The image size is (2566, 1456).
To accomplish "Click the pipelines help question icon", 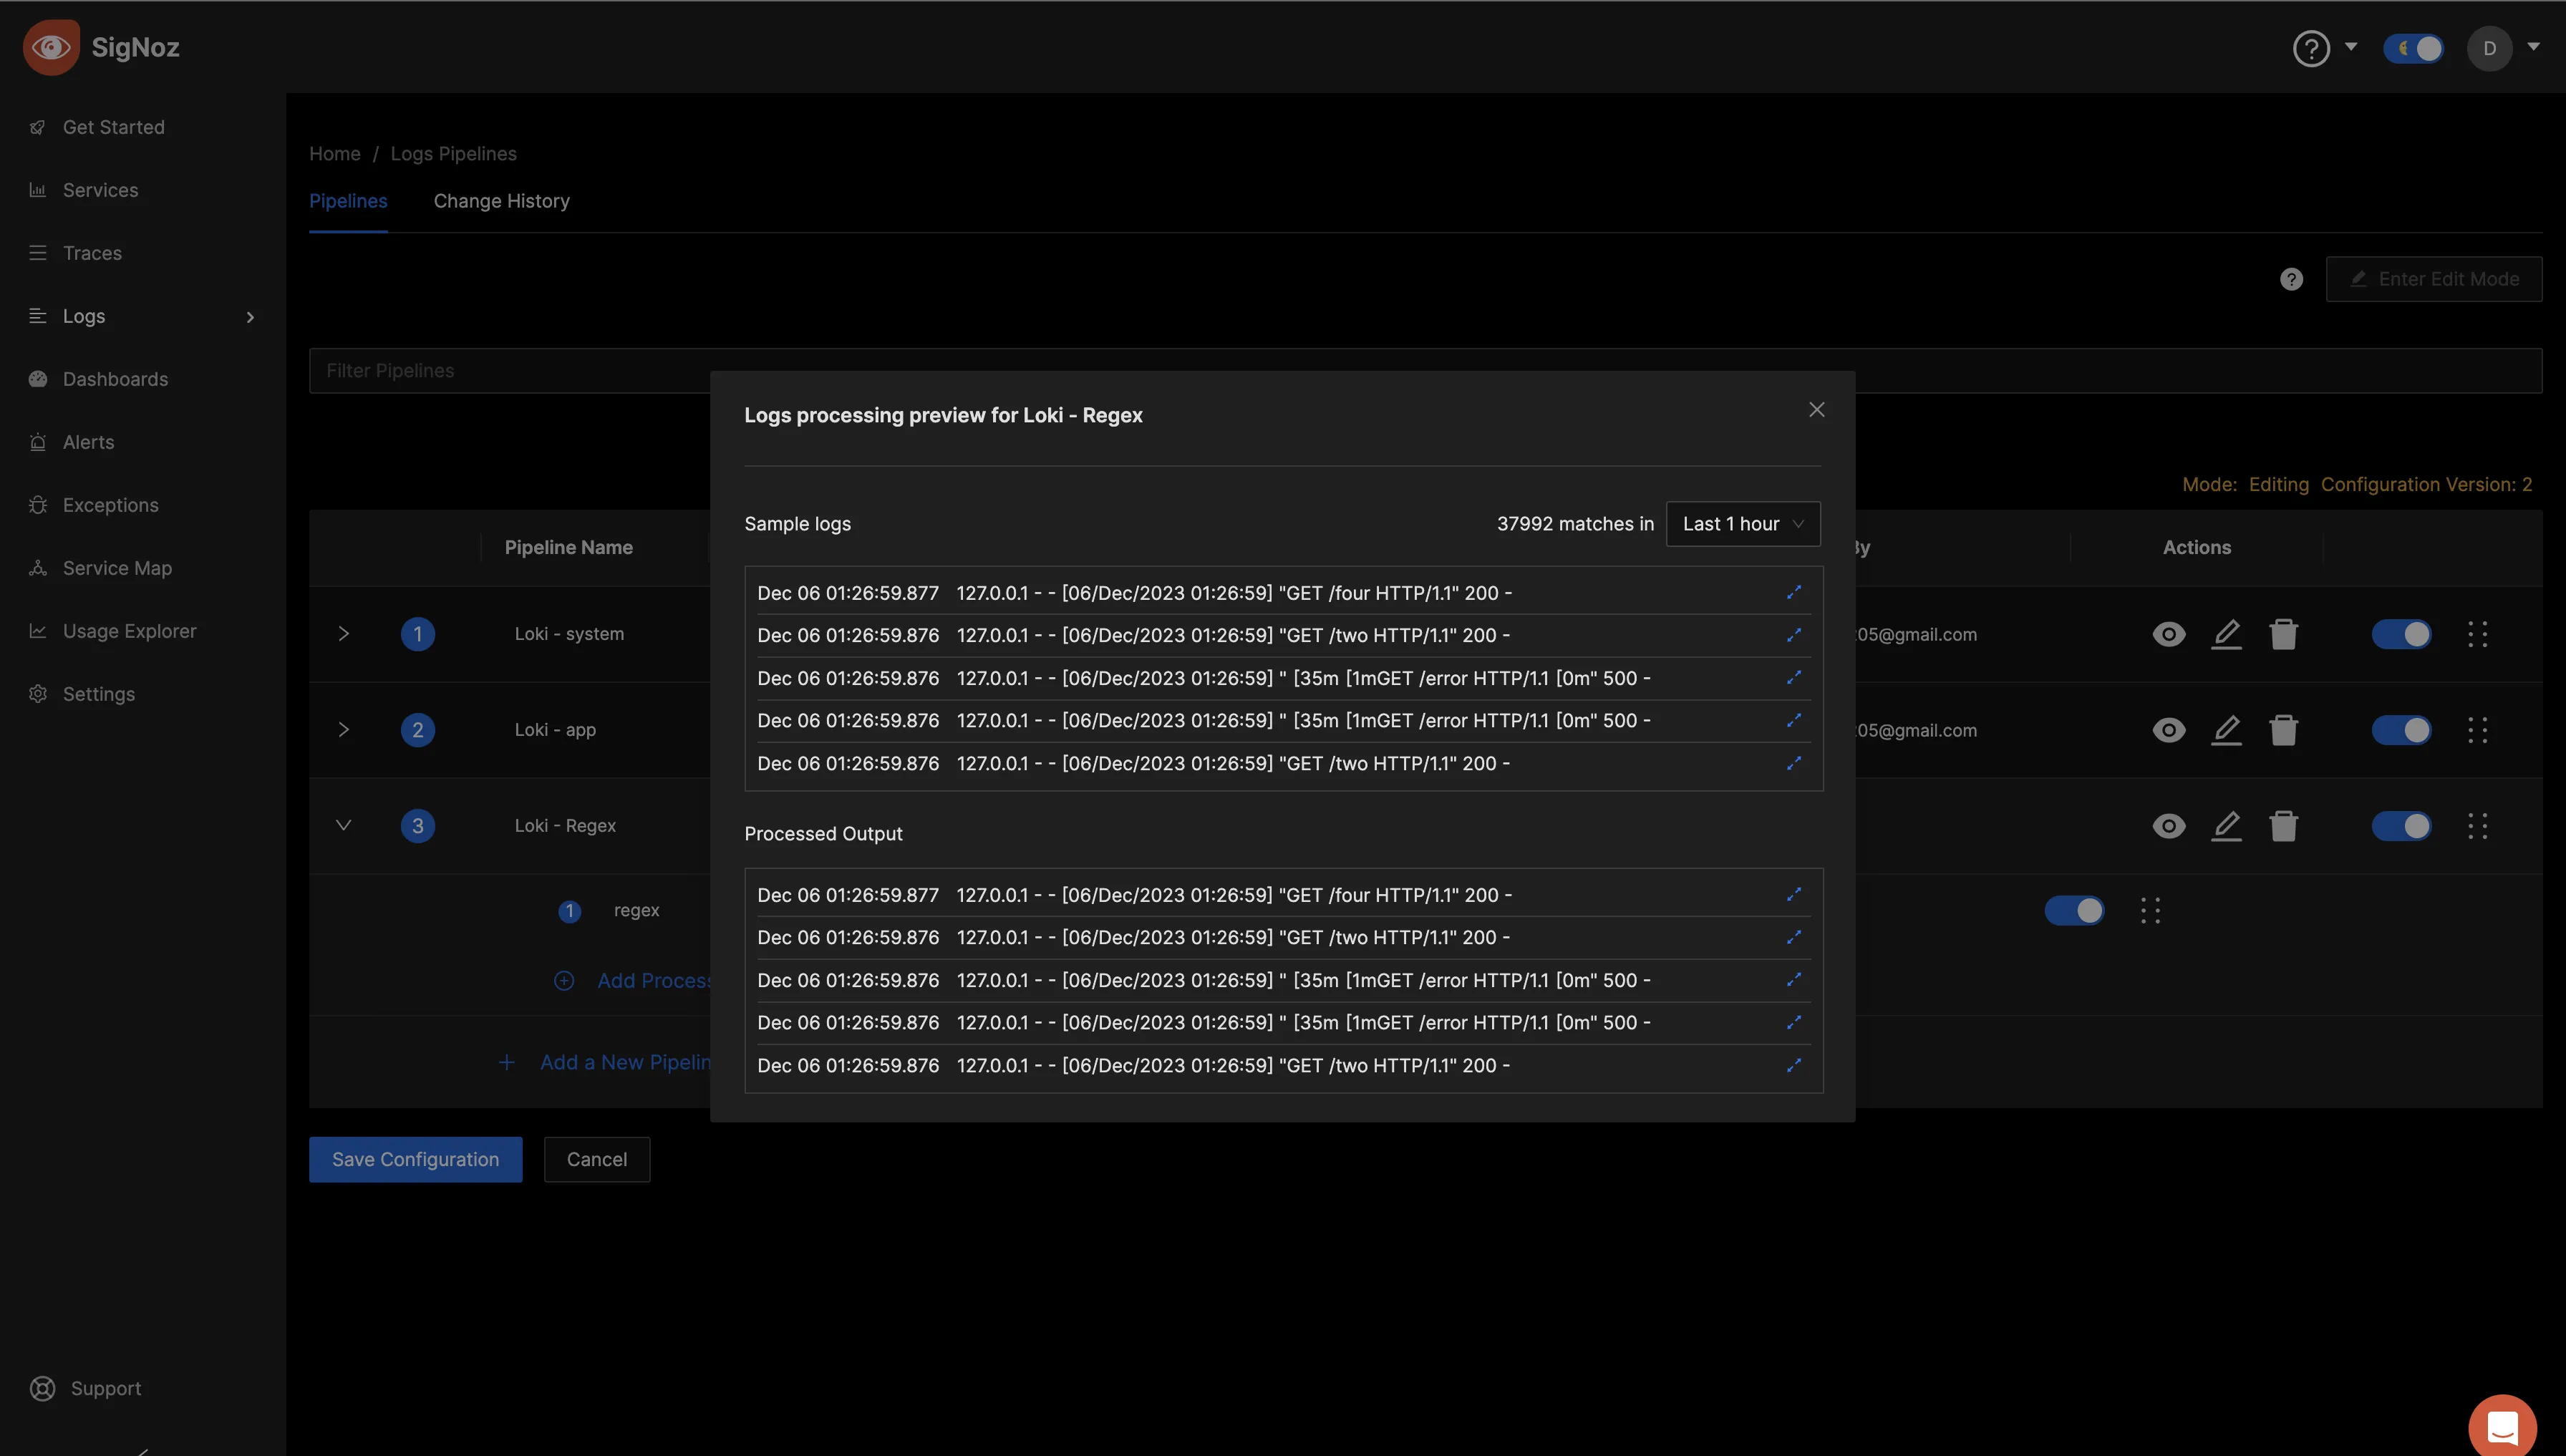I will click(x=2291, y=279).
